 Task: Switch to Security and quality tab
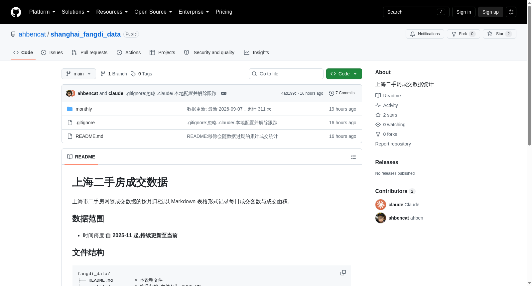click(x=209, y=52)
